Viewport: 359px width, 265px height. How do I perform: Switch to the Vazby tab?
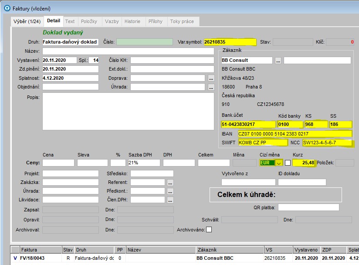point(112,21)
